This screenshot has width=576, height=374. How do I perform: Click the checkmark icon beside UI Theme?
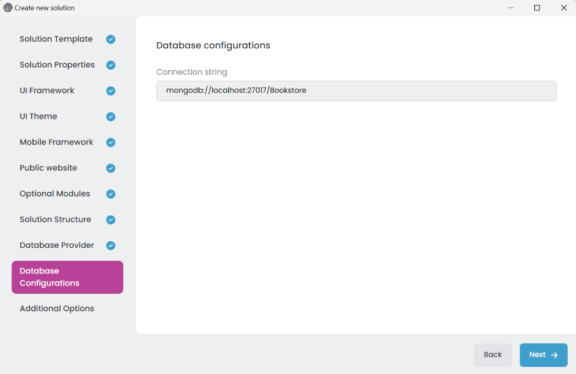pos(111,117)
